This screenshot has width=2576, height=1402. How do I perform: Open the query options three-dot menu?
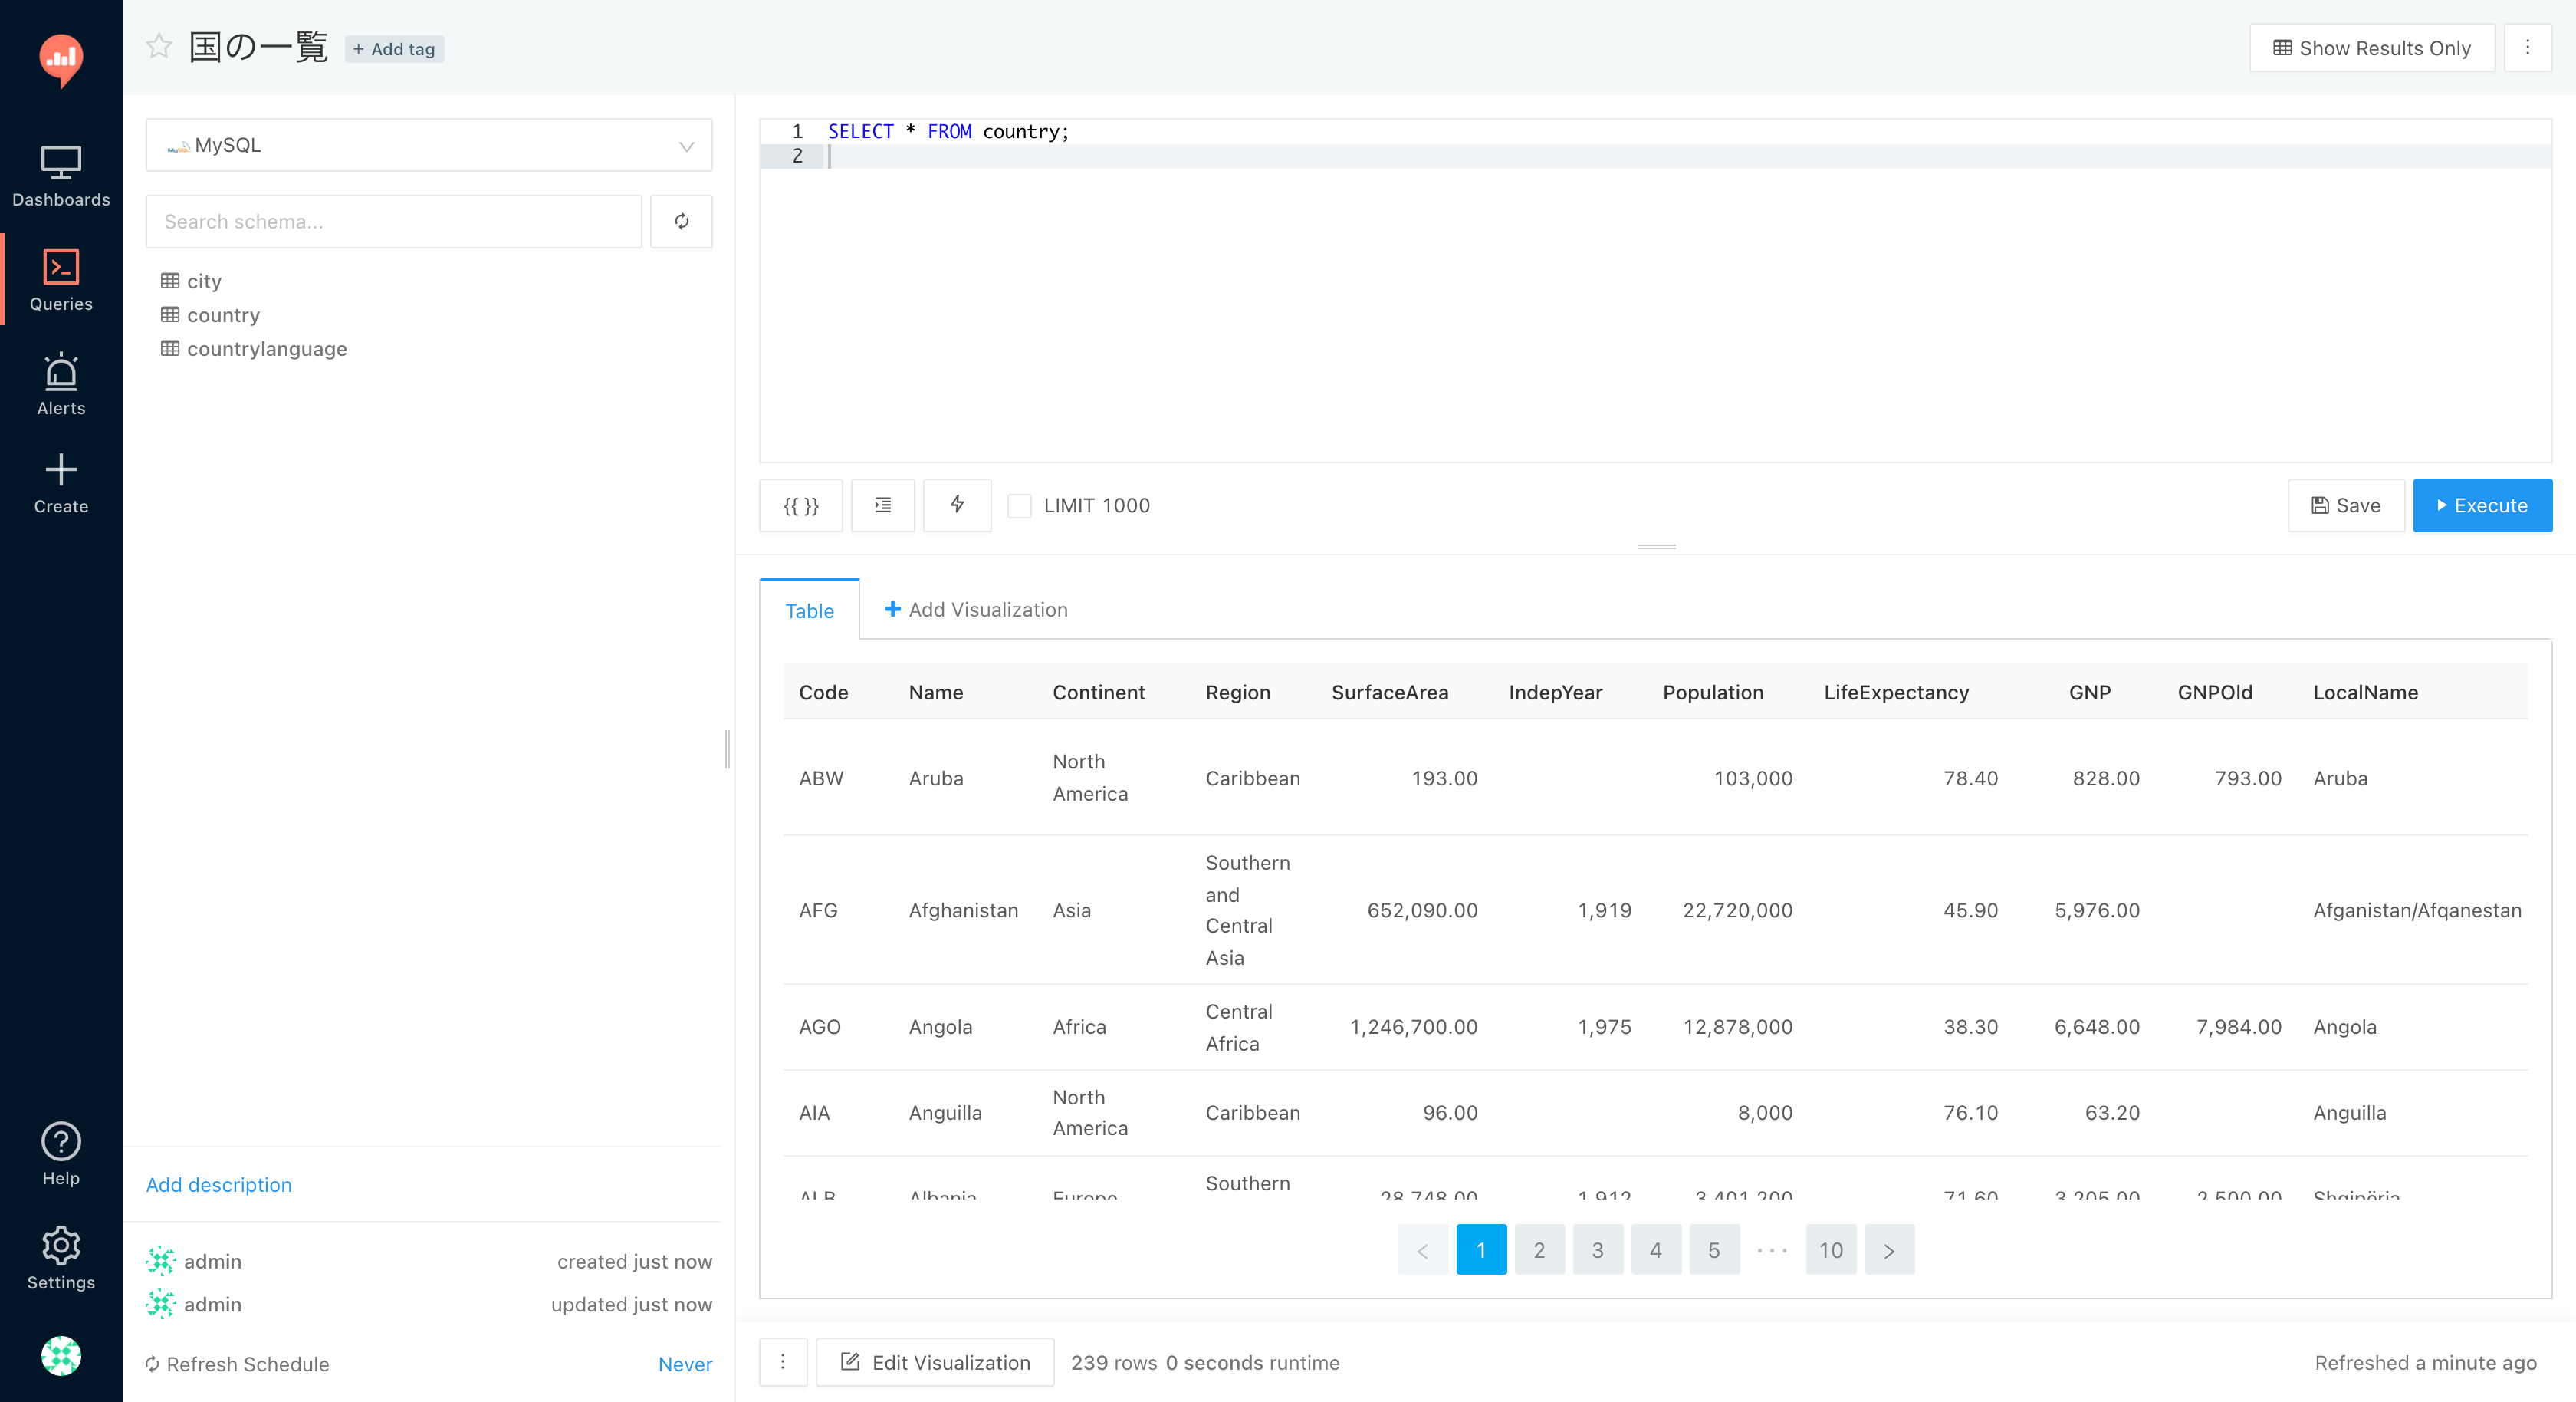pos(2527,47)
